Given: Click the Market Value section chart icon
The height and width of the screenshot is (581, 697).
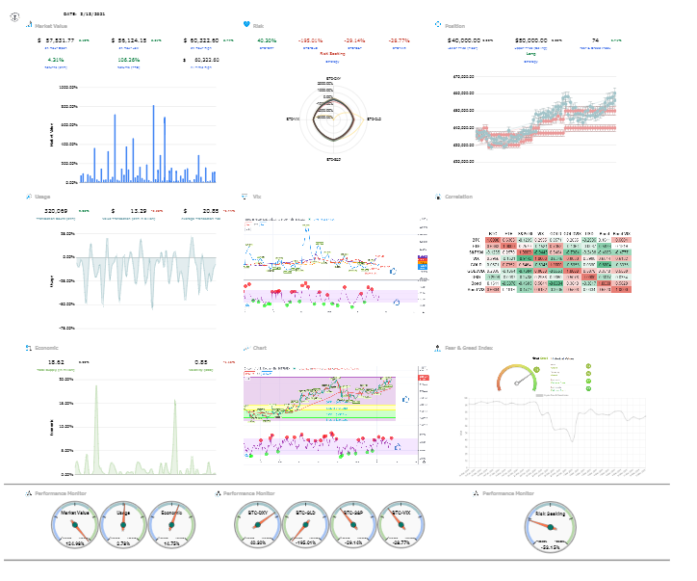Looking at the screenshot, I should click(29, 24).
